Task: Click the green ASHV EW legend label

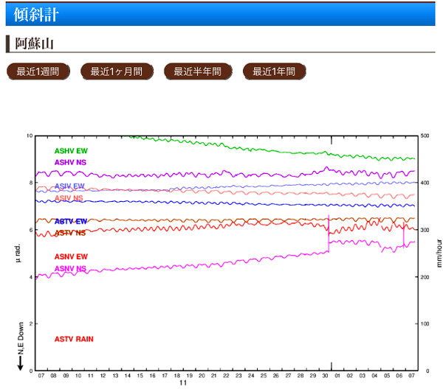Action: coord(71,151)
